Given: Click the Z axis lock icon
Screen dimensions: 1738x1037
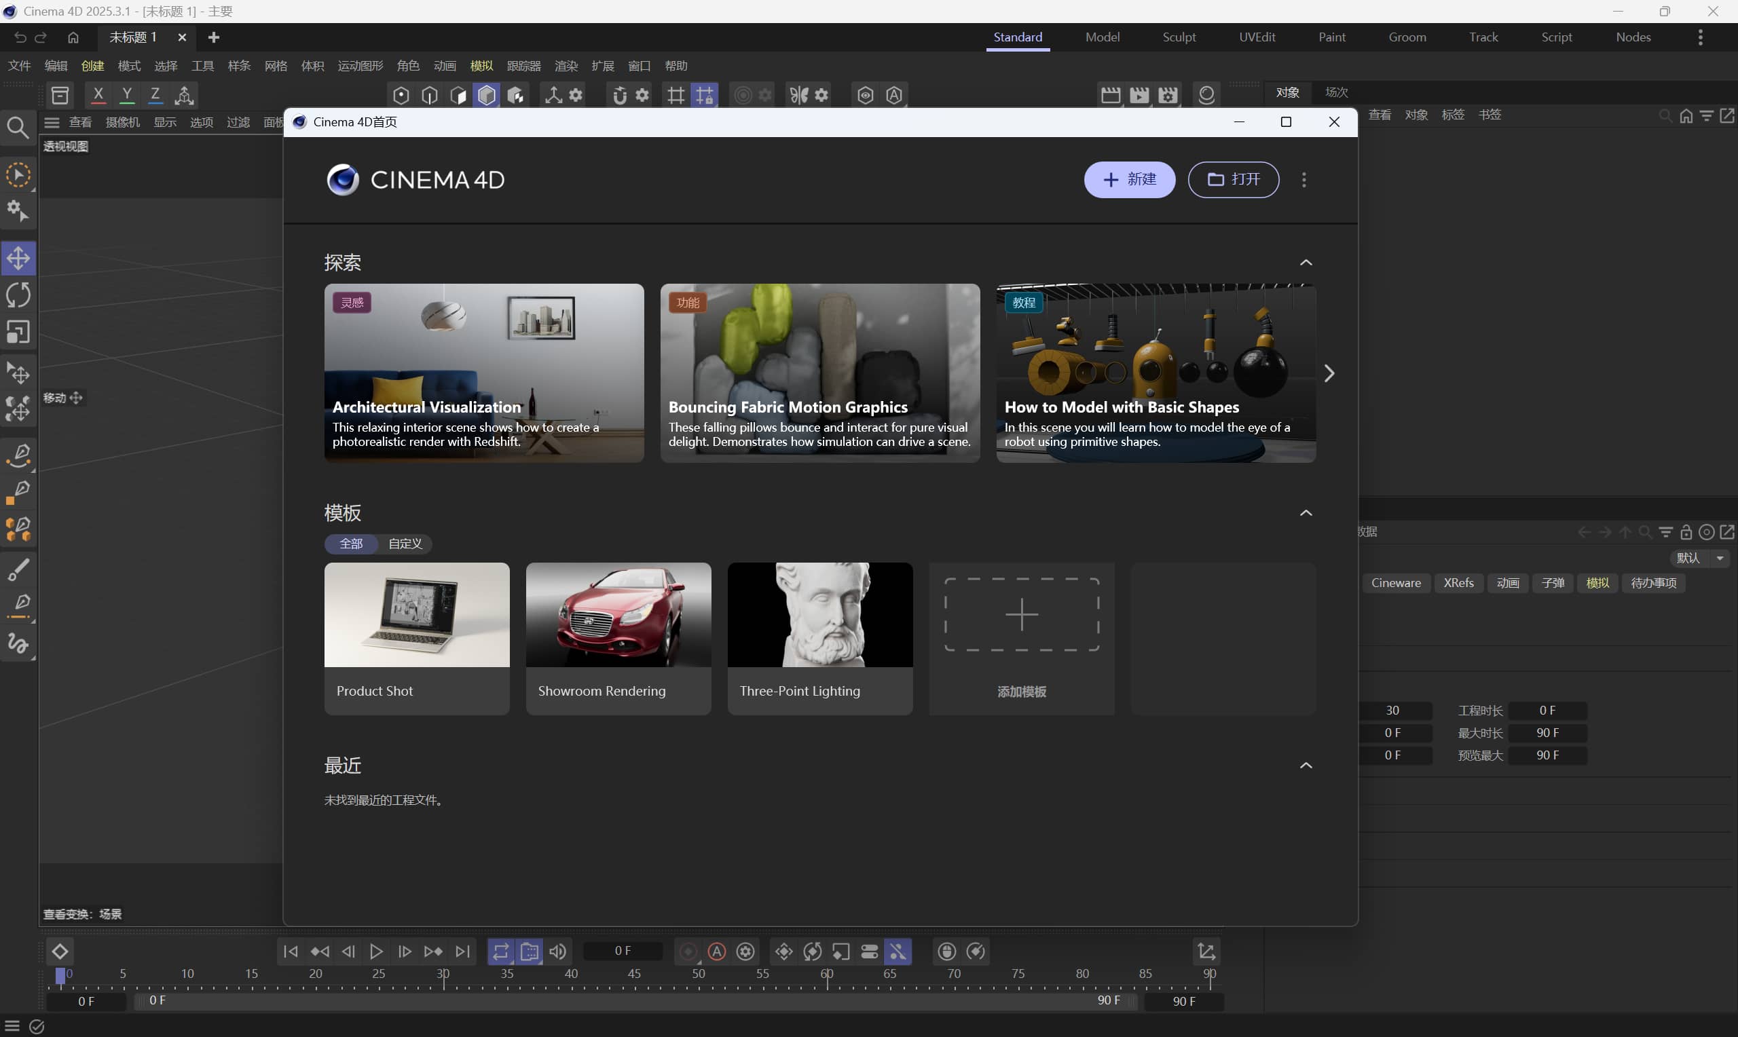Looking at the screenshot, I should click(155, 95).
